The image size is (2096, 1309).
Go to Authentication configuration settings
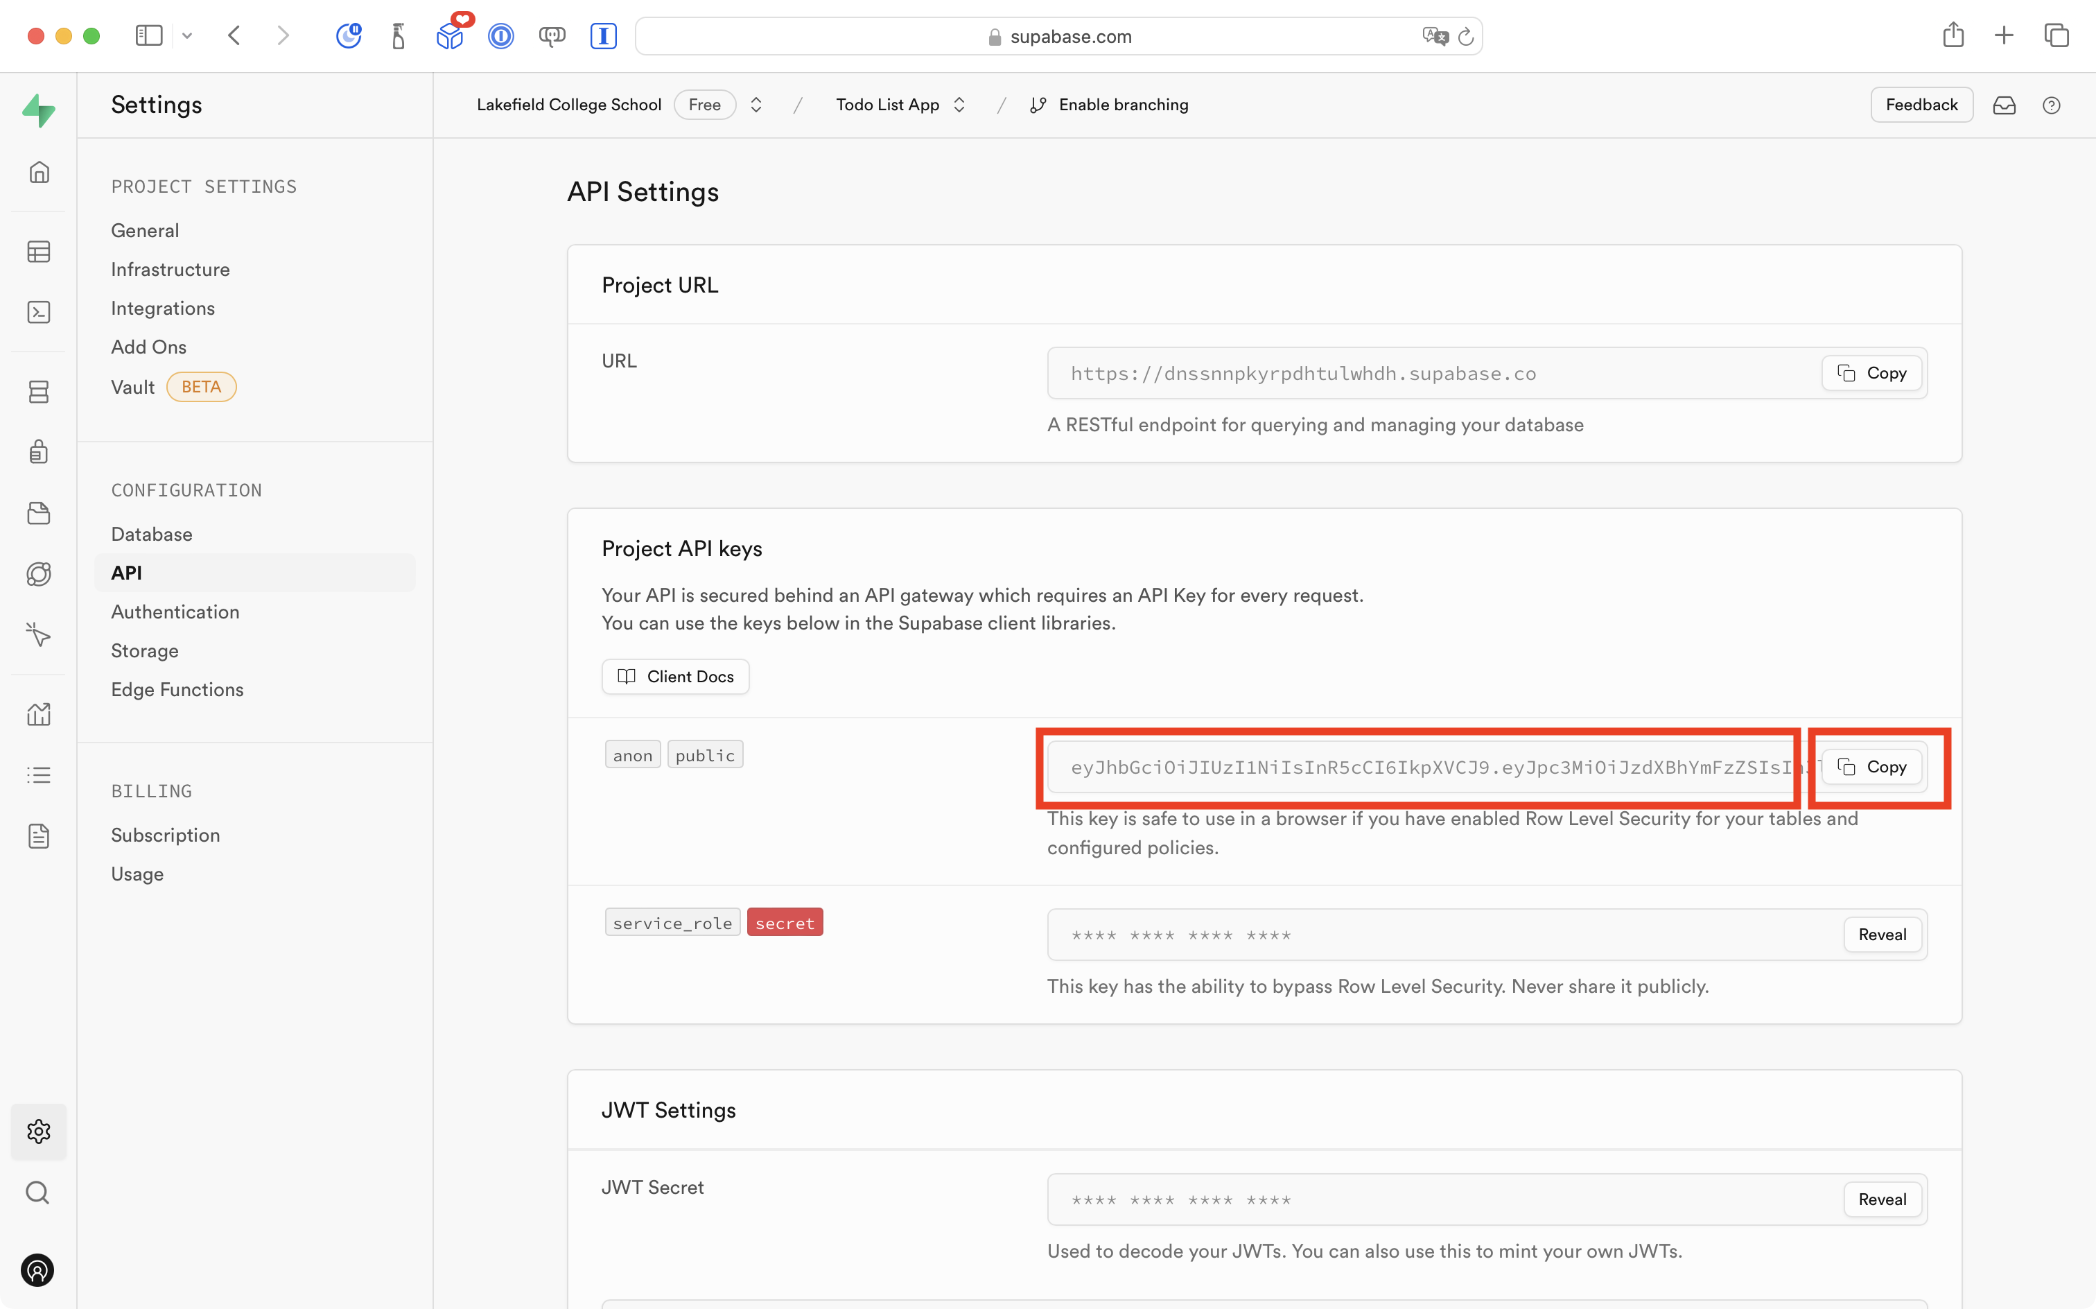point(175,612)
